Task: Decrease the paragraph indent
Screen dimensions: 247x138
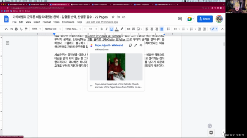Action: (199, 29)
